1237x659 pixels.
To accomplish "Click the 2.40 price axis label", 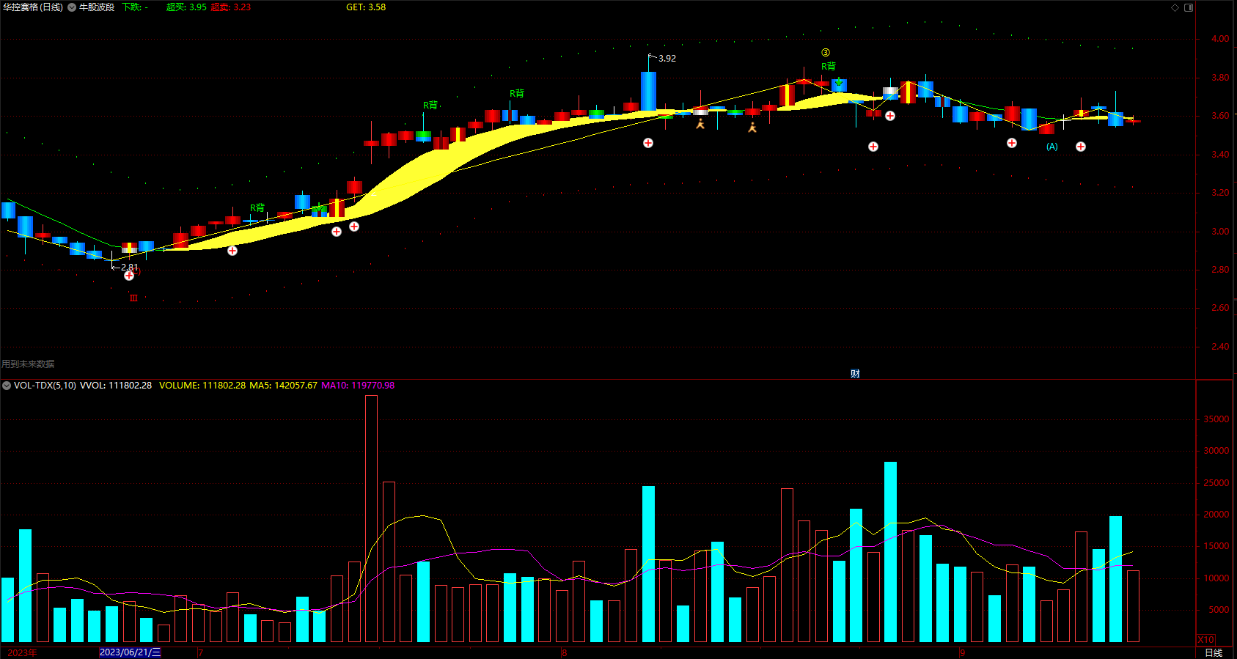I will [1220, 347].
